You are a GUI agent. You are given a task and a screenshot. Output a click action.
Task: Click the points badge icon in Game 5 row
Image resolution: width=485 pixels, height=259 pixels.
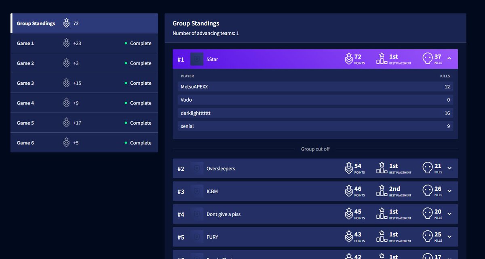pos(66,123)
